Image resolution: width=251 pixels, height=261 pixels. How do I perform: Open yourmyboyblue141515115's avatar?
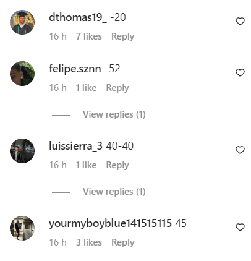(22, 228)
